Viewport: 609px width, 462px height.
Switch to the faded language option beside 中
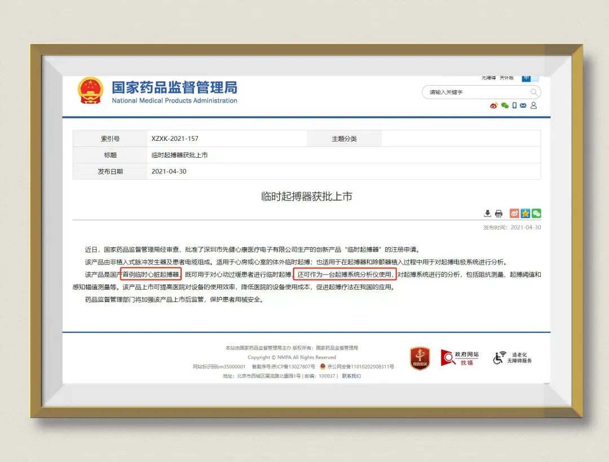(x=535, y=78)
